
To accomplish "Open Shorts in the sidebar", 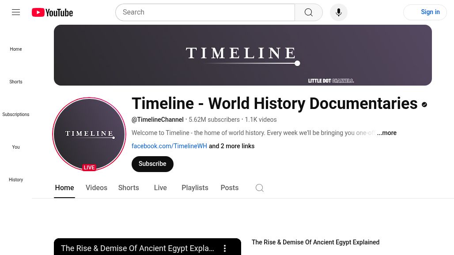I will 16,82.
